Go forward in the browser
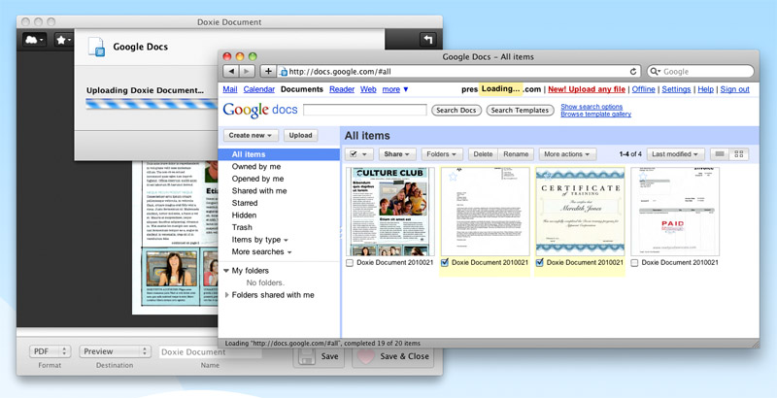This screenshot has height=398, width=777. [247, 71]
